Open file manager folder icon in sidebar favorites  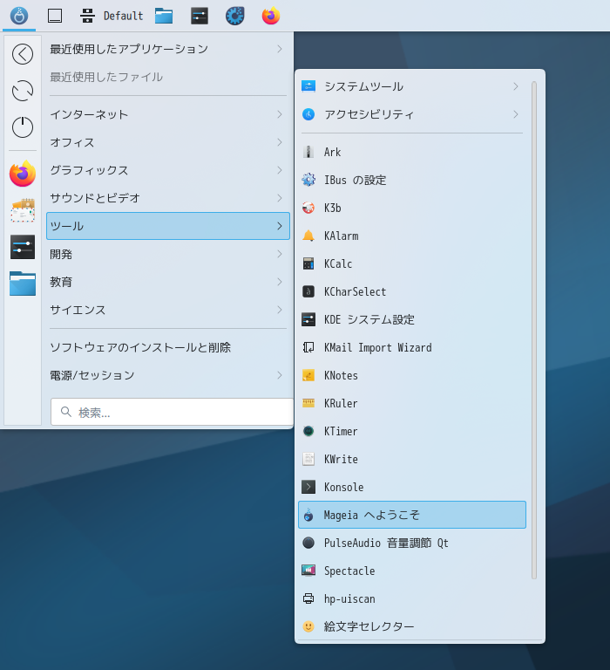pyautogui.click(x=23, y=284)
